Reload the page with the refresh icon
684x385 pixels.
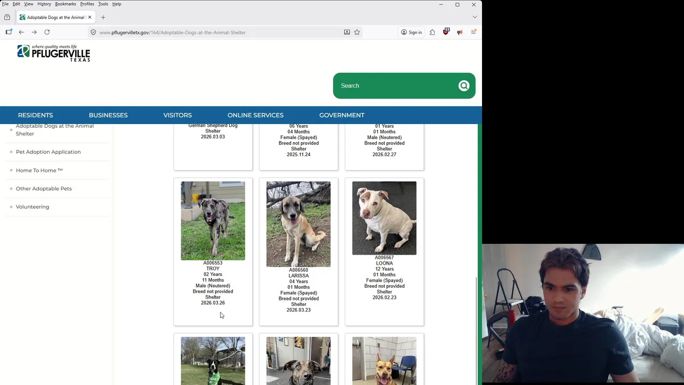[47, 32]
